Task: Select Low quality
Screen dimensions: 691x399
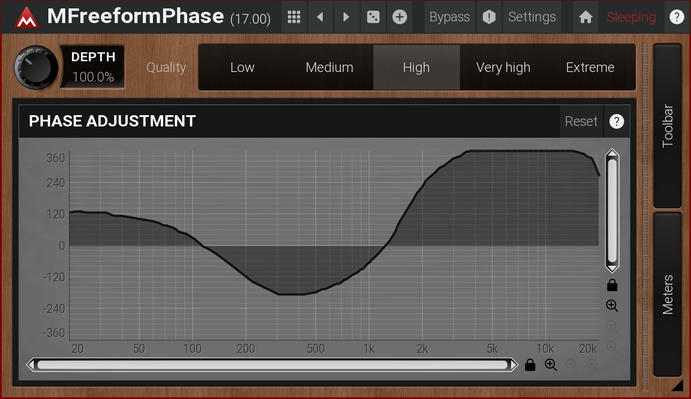Action: tap(242, 67)
